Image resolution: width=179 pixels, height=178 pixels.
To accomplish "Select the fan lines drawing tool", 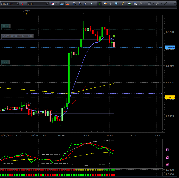I will 157,4.
